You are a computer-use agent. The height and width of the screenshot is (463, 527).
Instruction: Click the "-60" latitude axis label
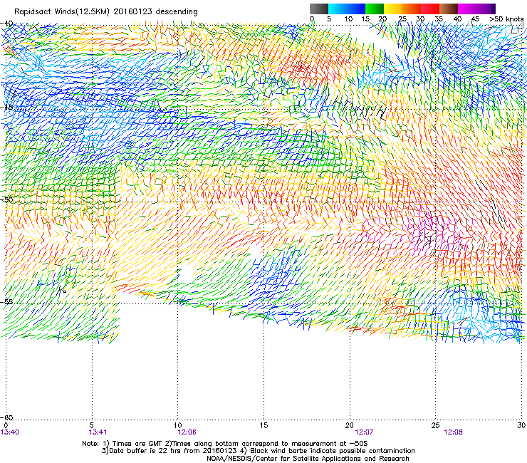pos(6,417)
